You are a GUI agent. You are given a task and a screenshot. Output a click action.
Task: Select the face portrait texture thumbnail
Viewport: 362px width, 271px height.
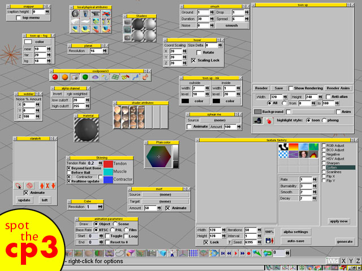click(x=304, y=154)
